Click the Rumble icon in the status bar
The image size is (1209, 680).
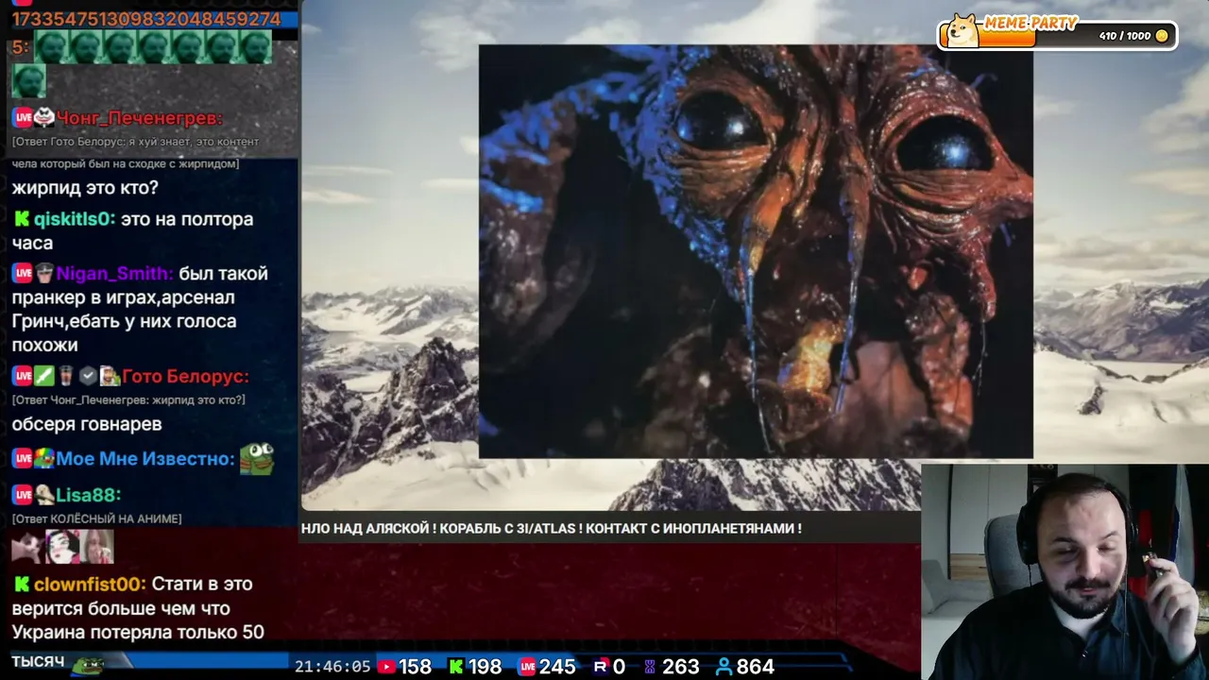(x=600, y=667)
